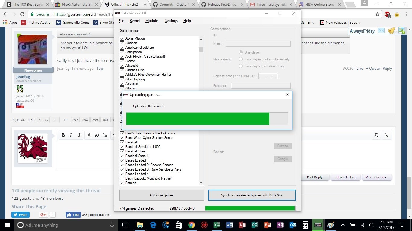Uncheck the Alpha Mission game checkbox
412x231 pixels.
(x=122, y=38)
